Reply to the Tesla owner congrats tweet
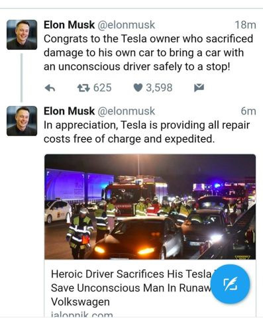 (x=50, y=88)
